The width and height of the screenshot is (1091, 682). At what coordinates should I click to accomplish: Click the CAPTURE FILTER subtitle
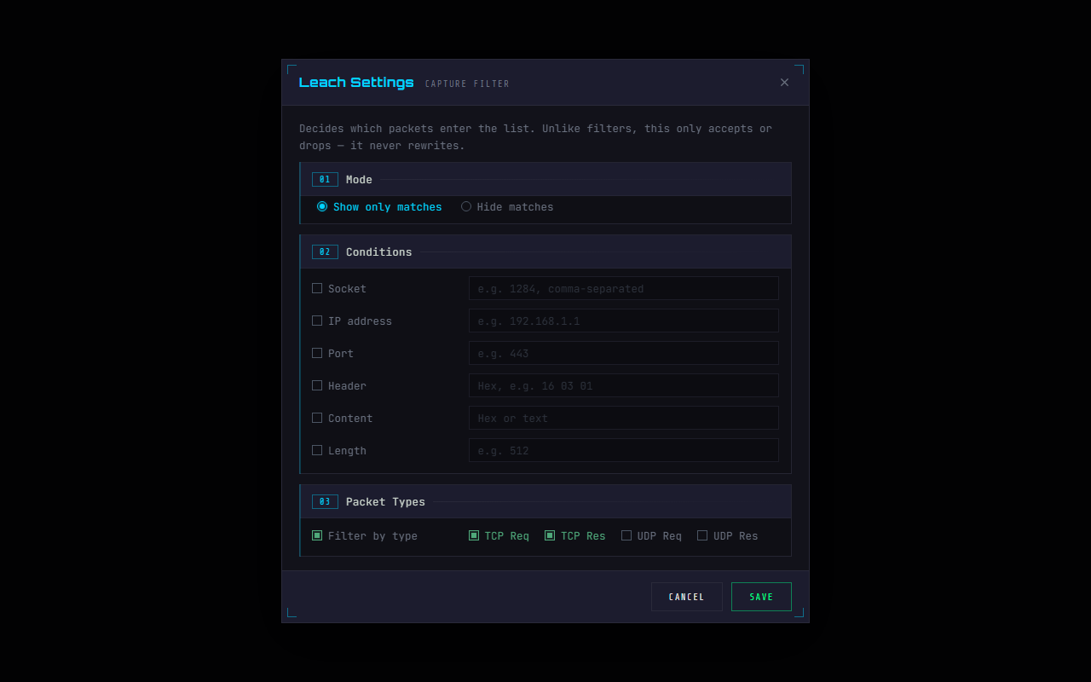[467, 84]
